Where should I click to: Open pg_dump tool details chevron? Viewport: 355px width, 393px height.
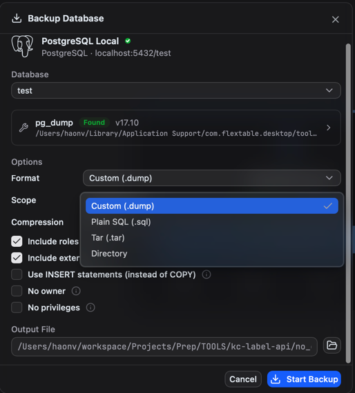[x=328, y=128]
